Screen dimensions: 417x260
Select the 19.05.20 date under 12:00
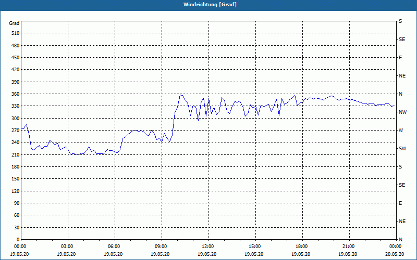[207, 254]
